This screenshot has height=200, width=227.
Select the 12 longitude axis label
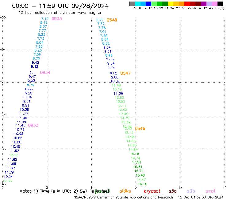[x=180, y=188]
